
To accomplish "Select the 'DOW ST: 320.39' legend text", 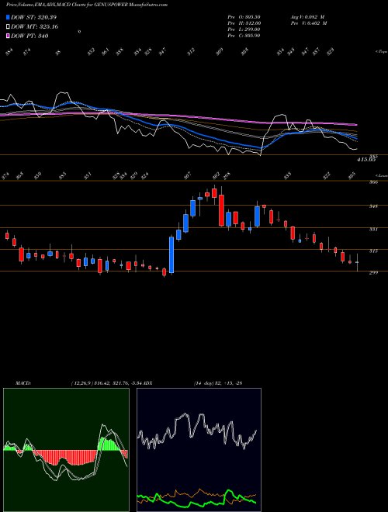I will coord(34,17).
